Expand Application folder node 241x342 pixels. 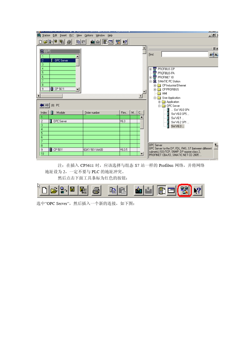pyautogui.click(x=159, y=102)
